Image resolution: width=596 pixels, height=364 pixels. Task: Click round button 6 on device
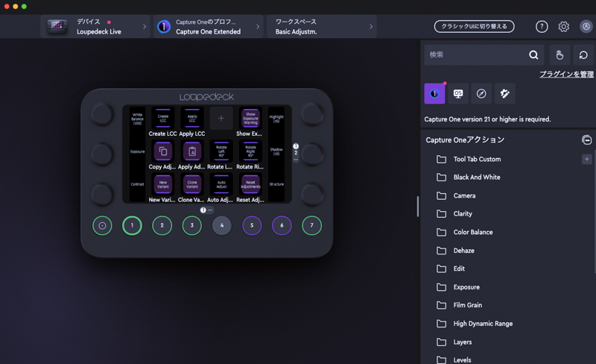[282, 225]
